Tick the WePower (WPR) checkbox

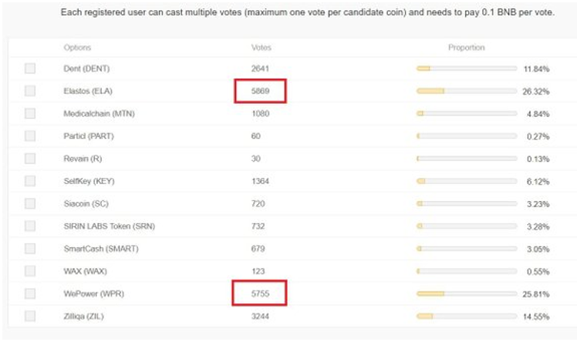click(30, 293)
